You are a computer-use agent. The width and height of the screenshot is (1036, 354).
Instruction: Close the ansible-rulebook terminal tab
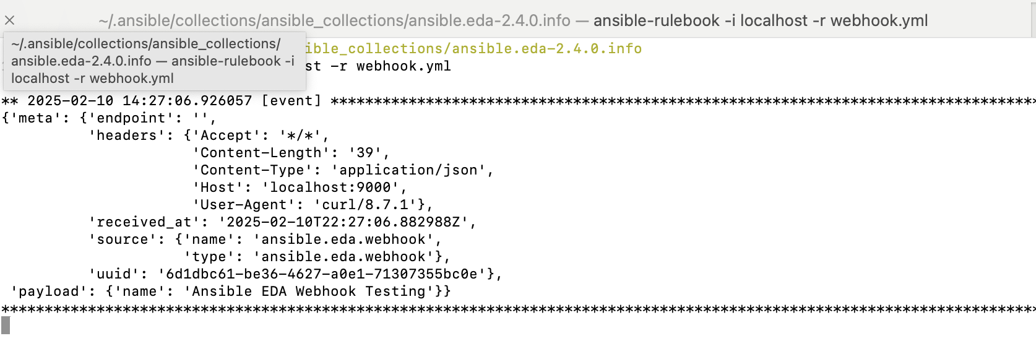(9, 20)
